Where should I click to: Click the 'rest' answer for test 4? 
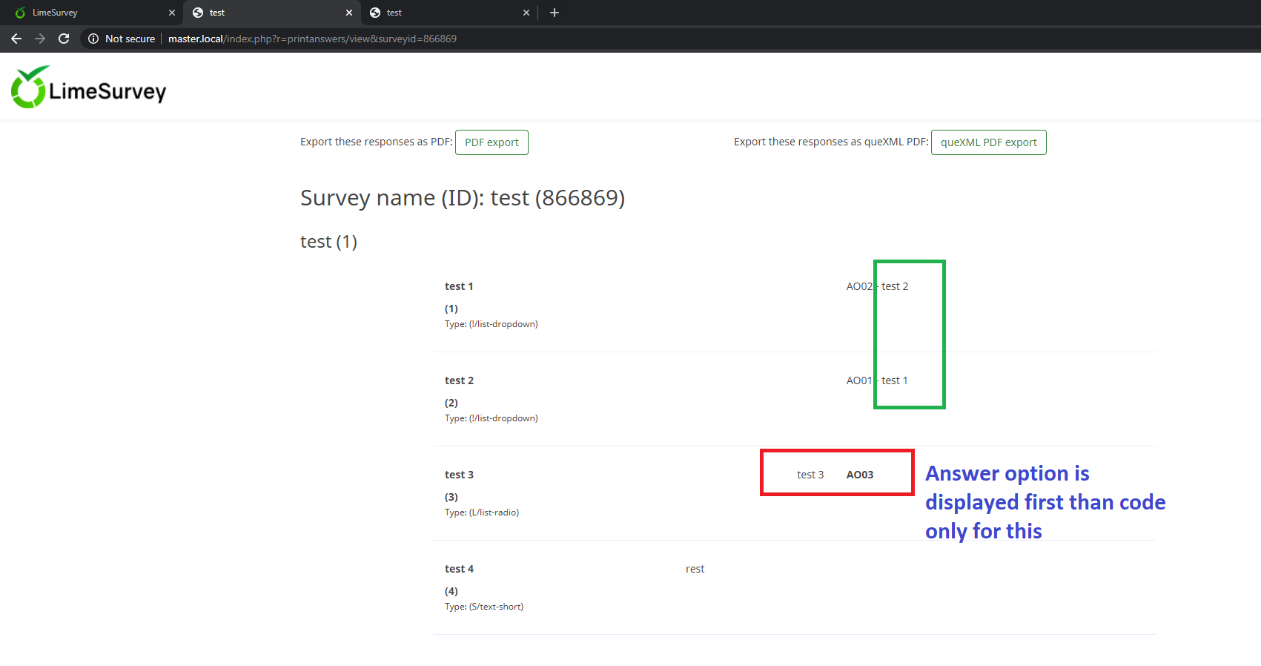coord(695,569)
